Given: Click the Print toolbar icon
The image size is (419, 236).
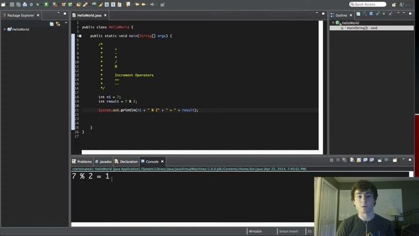Looking at the screenshot, I should (25, 5).
